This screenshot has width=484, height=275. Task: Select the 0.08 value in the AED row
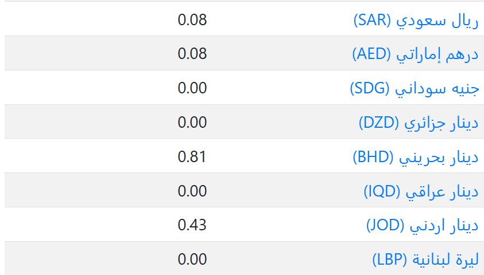(192, 54)
